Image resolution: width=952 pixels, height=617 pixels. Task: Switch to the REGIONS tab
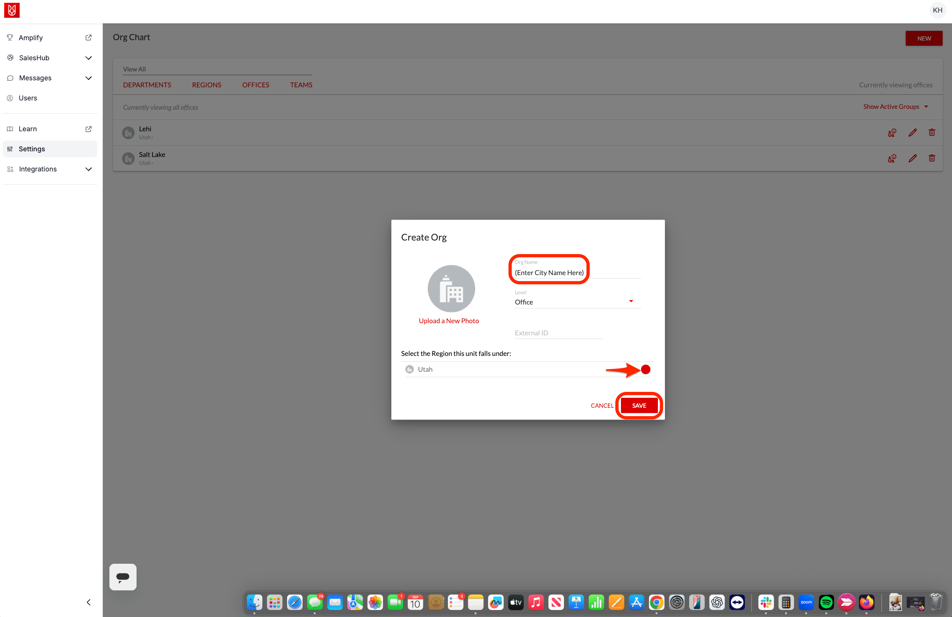(x=206, y=85)
